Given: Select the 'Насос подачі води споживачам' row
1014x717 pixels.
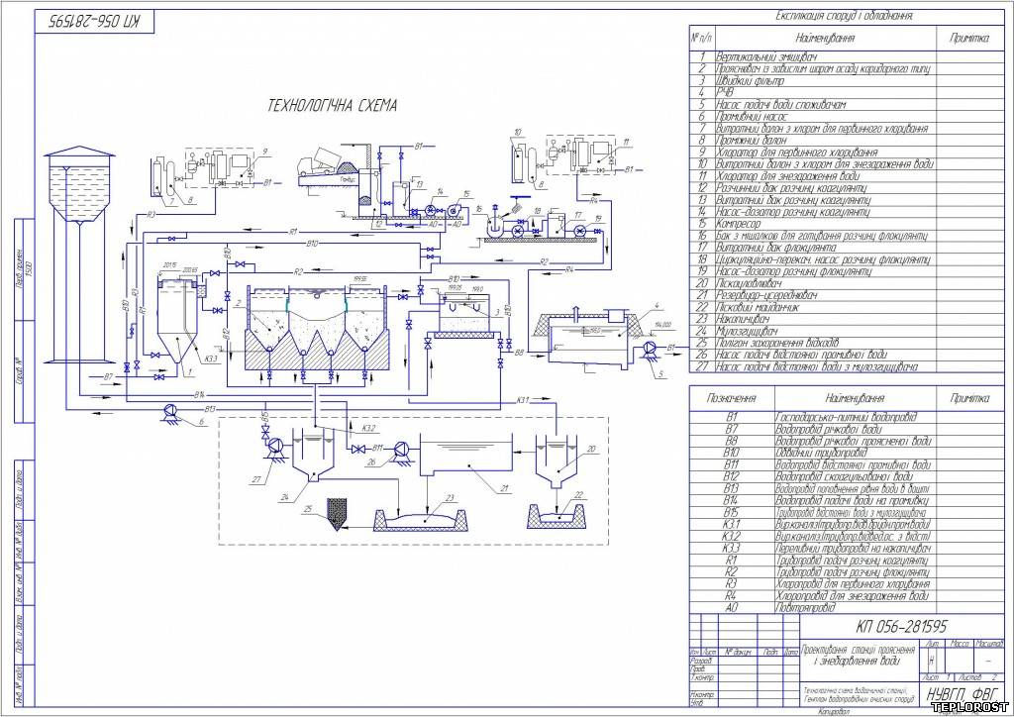Looking at the screenshot, I should tap(849, 105).
